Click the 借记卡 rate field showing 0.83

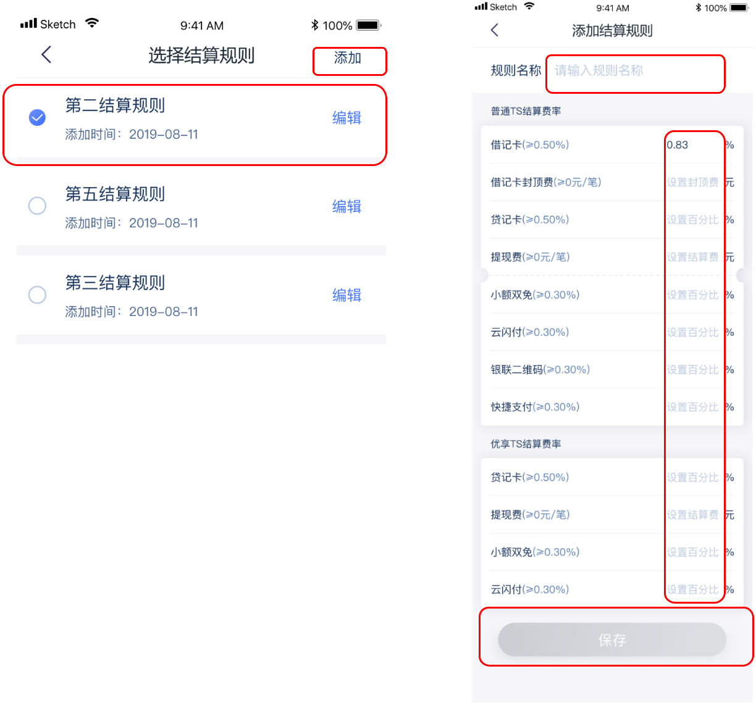[692, 145]
